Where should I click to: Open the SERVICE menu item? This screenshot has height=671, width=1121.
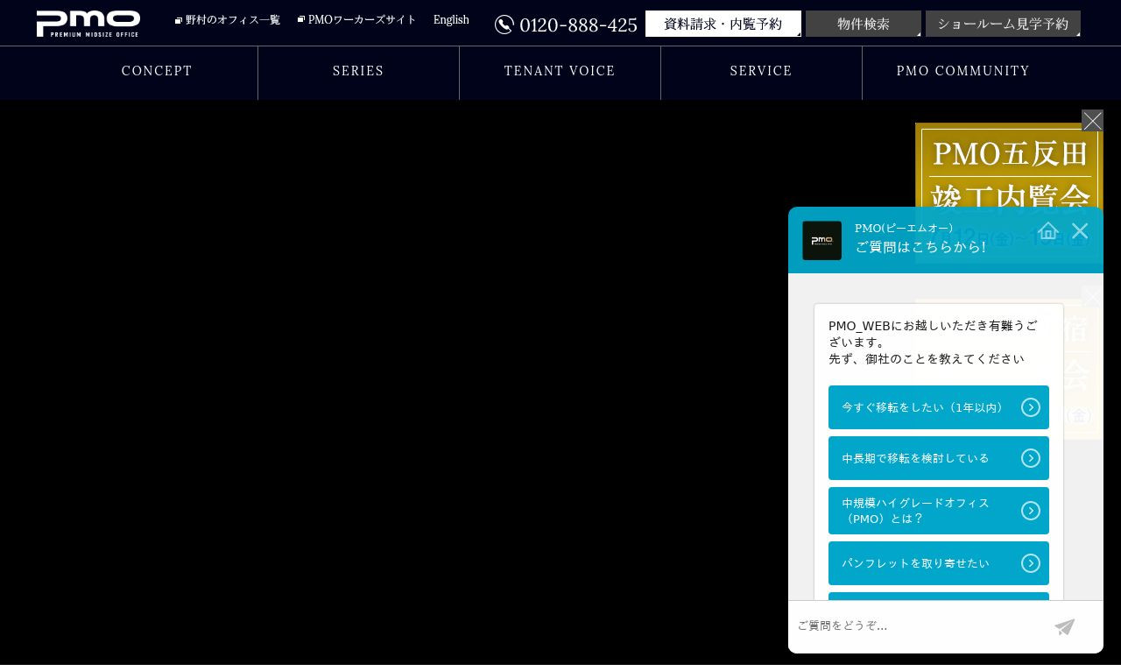point(761,71)
